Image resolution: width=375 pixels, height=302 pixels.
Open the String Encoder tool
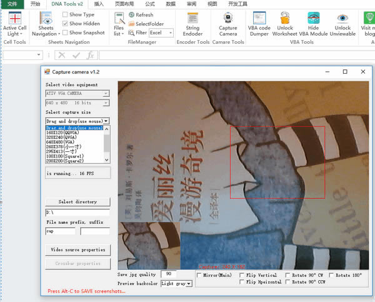[192, 24]
